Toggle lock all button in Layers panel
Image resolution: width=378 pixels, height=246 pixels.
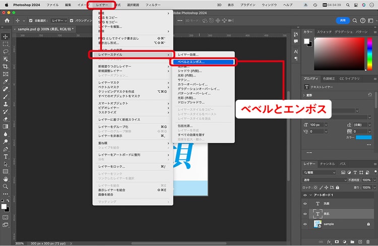[x=338, y=188]
